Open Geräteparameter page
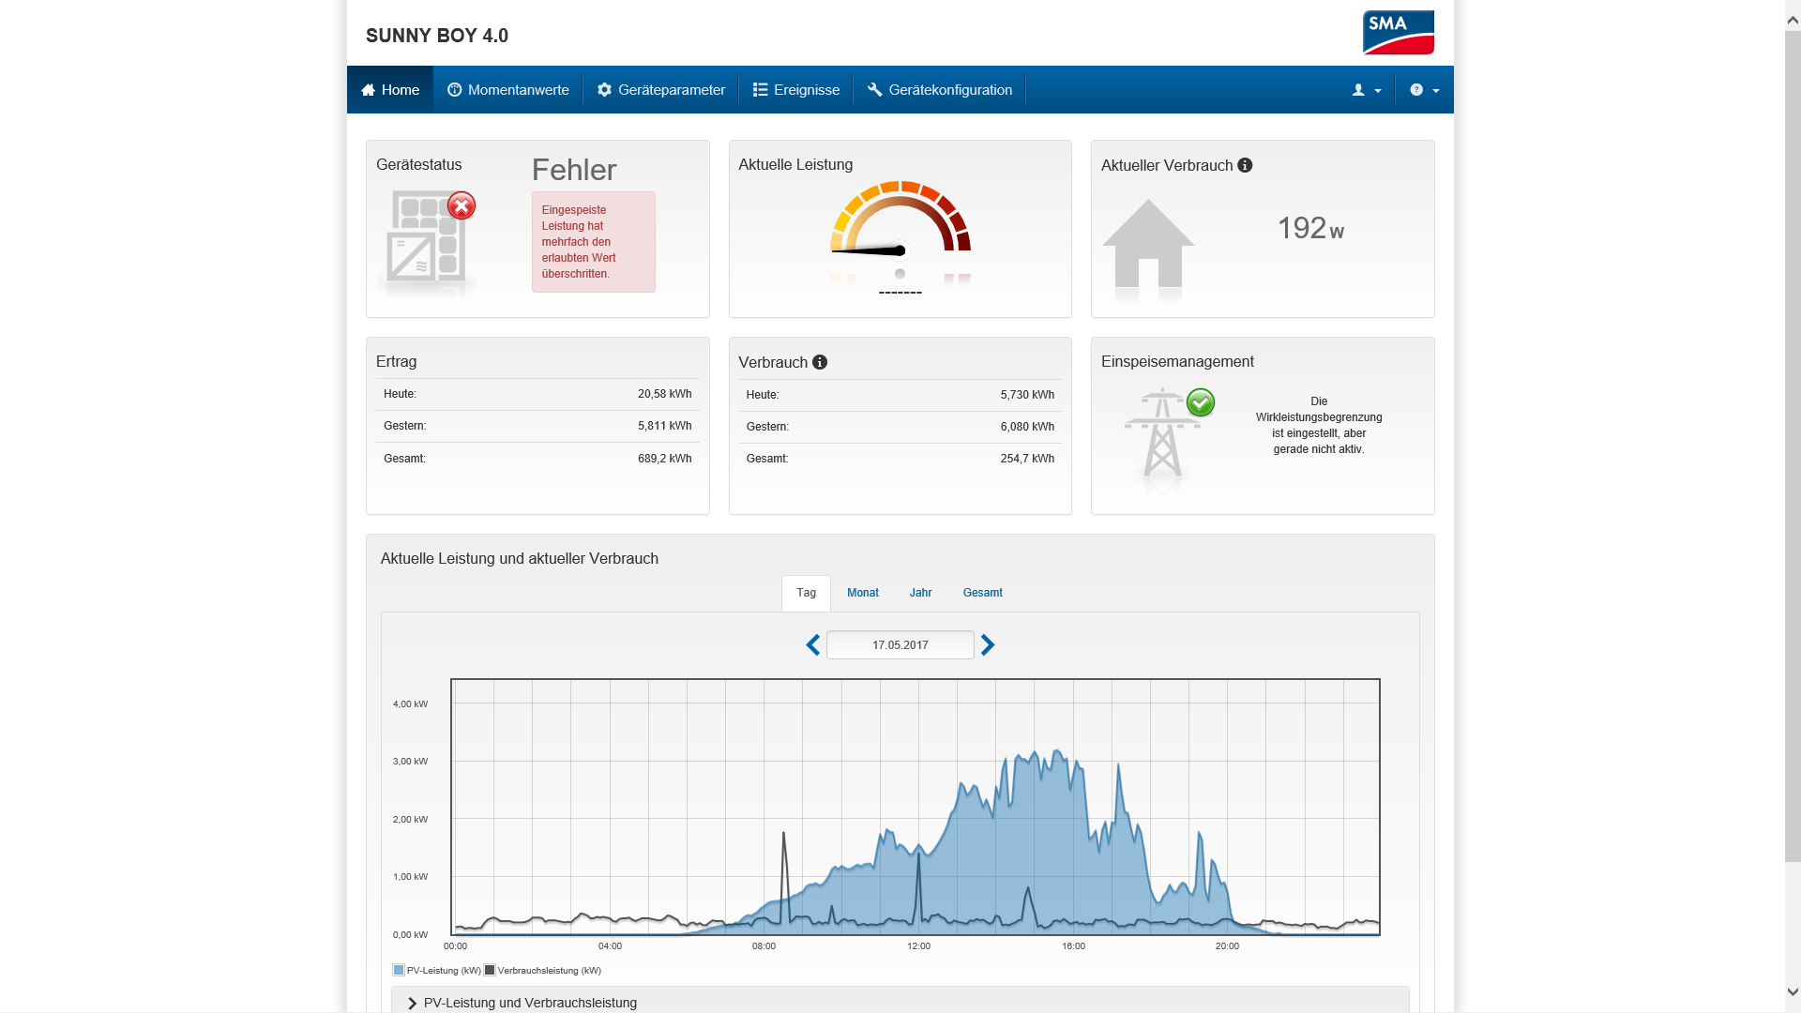The image size is (1801, 1013). 661,90
